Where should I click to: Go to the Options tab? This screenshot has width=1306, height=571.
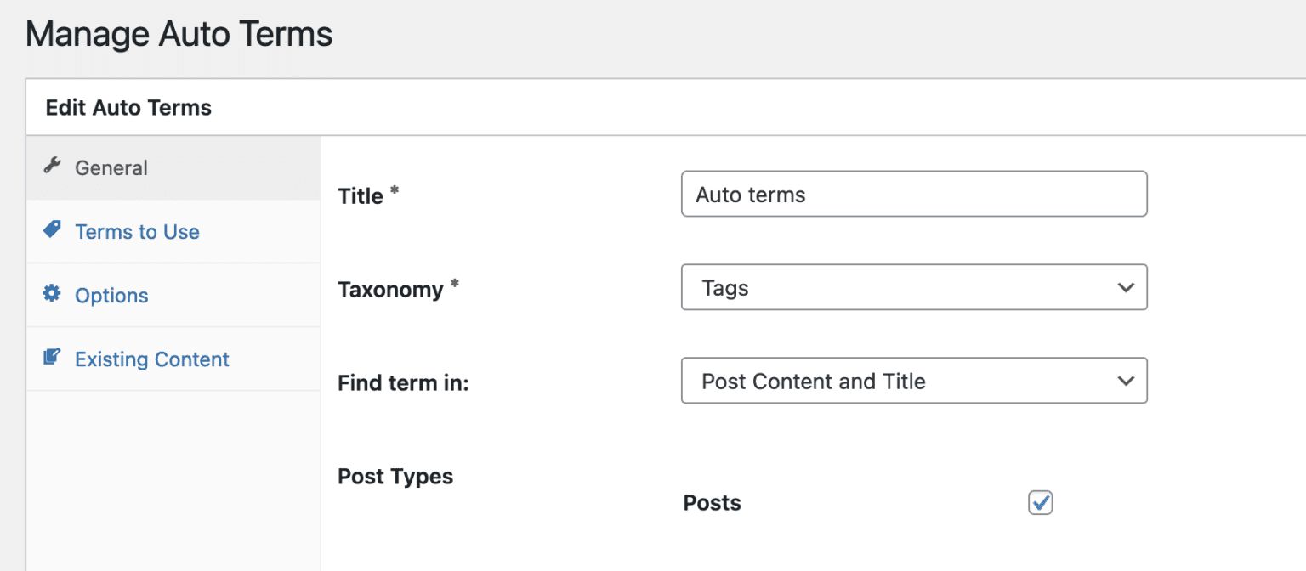[x=111, y=296]
